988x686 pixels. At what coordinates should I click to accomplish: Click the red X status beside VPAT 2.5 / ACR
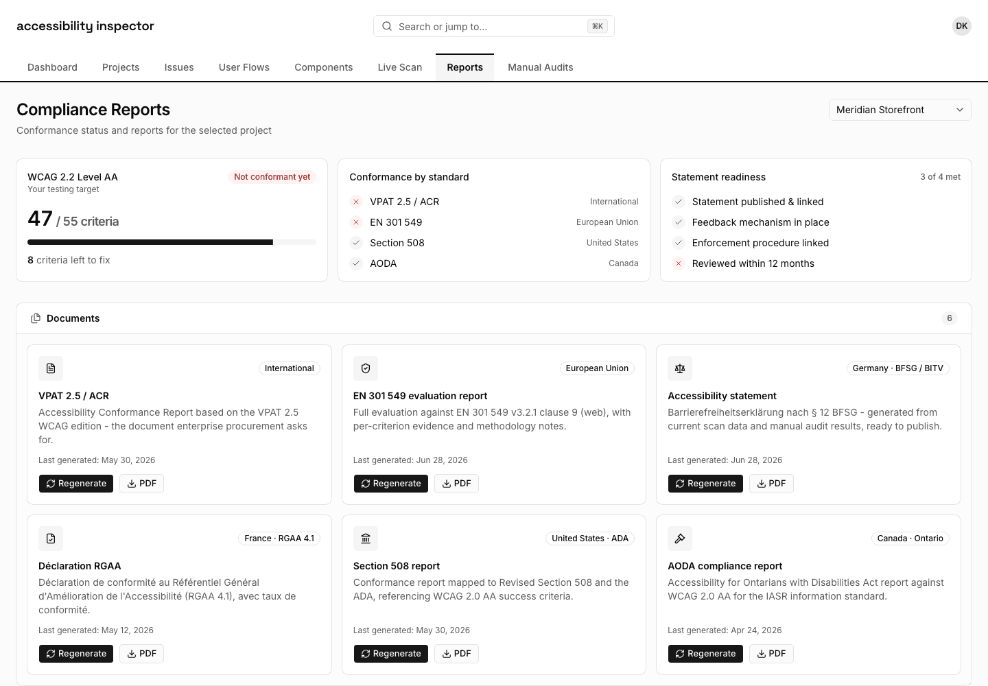[356, 202]
